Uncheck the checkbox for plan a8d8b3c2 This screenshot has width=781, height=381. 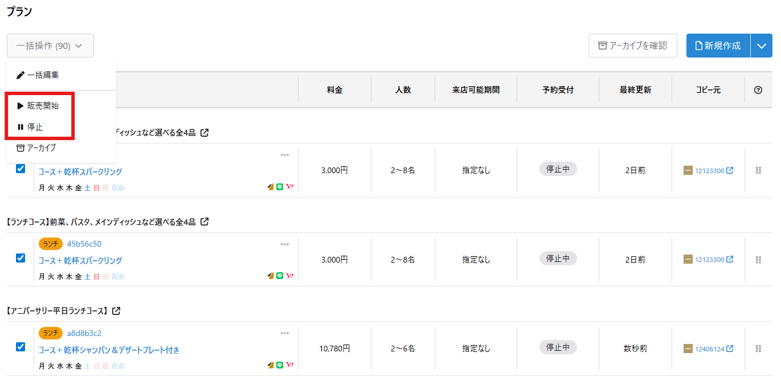pos(21,347)
